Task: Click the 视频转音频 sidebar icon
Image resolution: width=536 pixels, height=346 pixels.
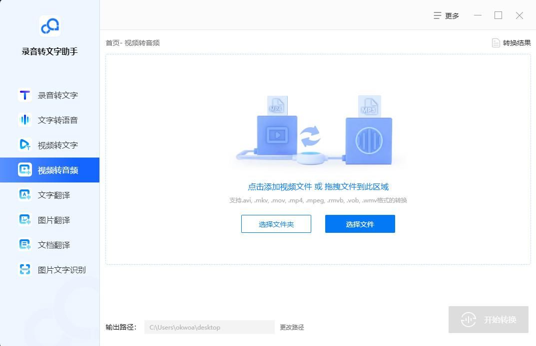Action: click(25, 170)
